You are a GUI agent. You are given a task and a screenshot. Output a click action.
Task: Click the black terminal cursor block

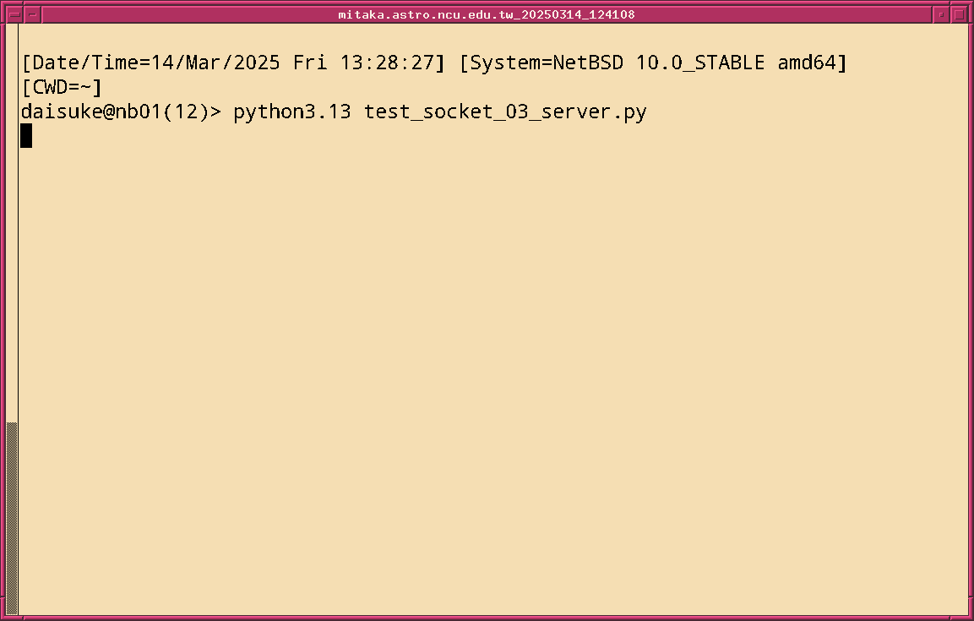point(26,135)
